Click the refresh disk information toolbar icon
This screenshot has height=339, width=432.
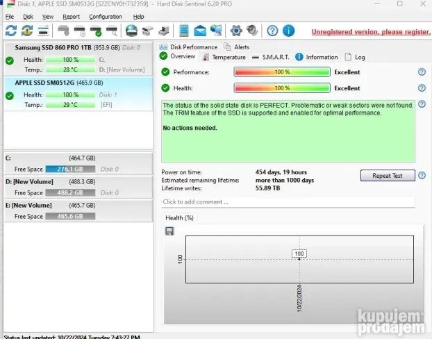(x=11, y=31)
